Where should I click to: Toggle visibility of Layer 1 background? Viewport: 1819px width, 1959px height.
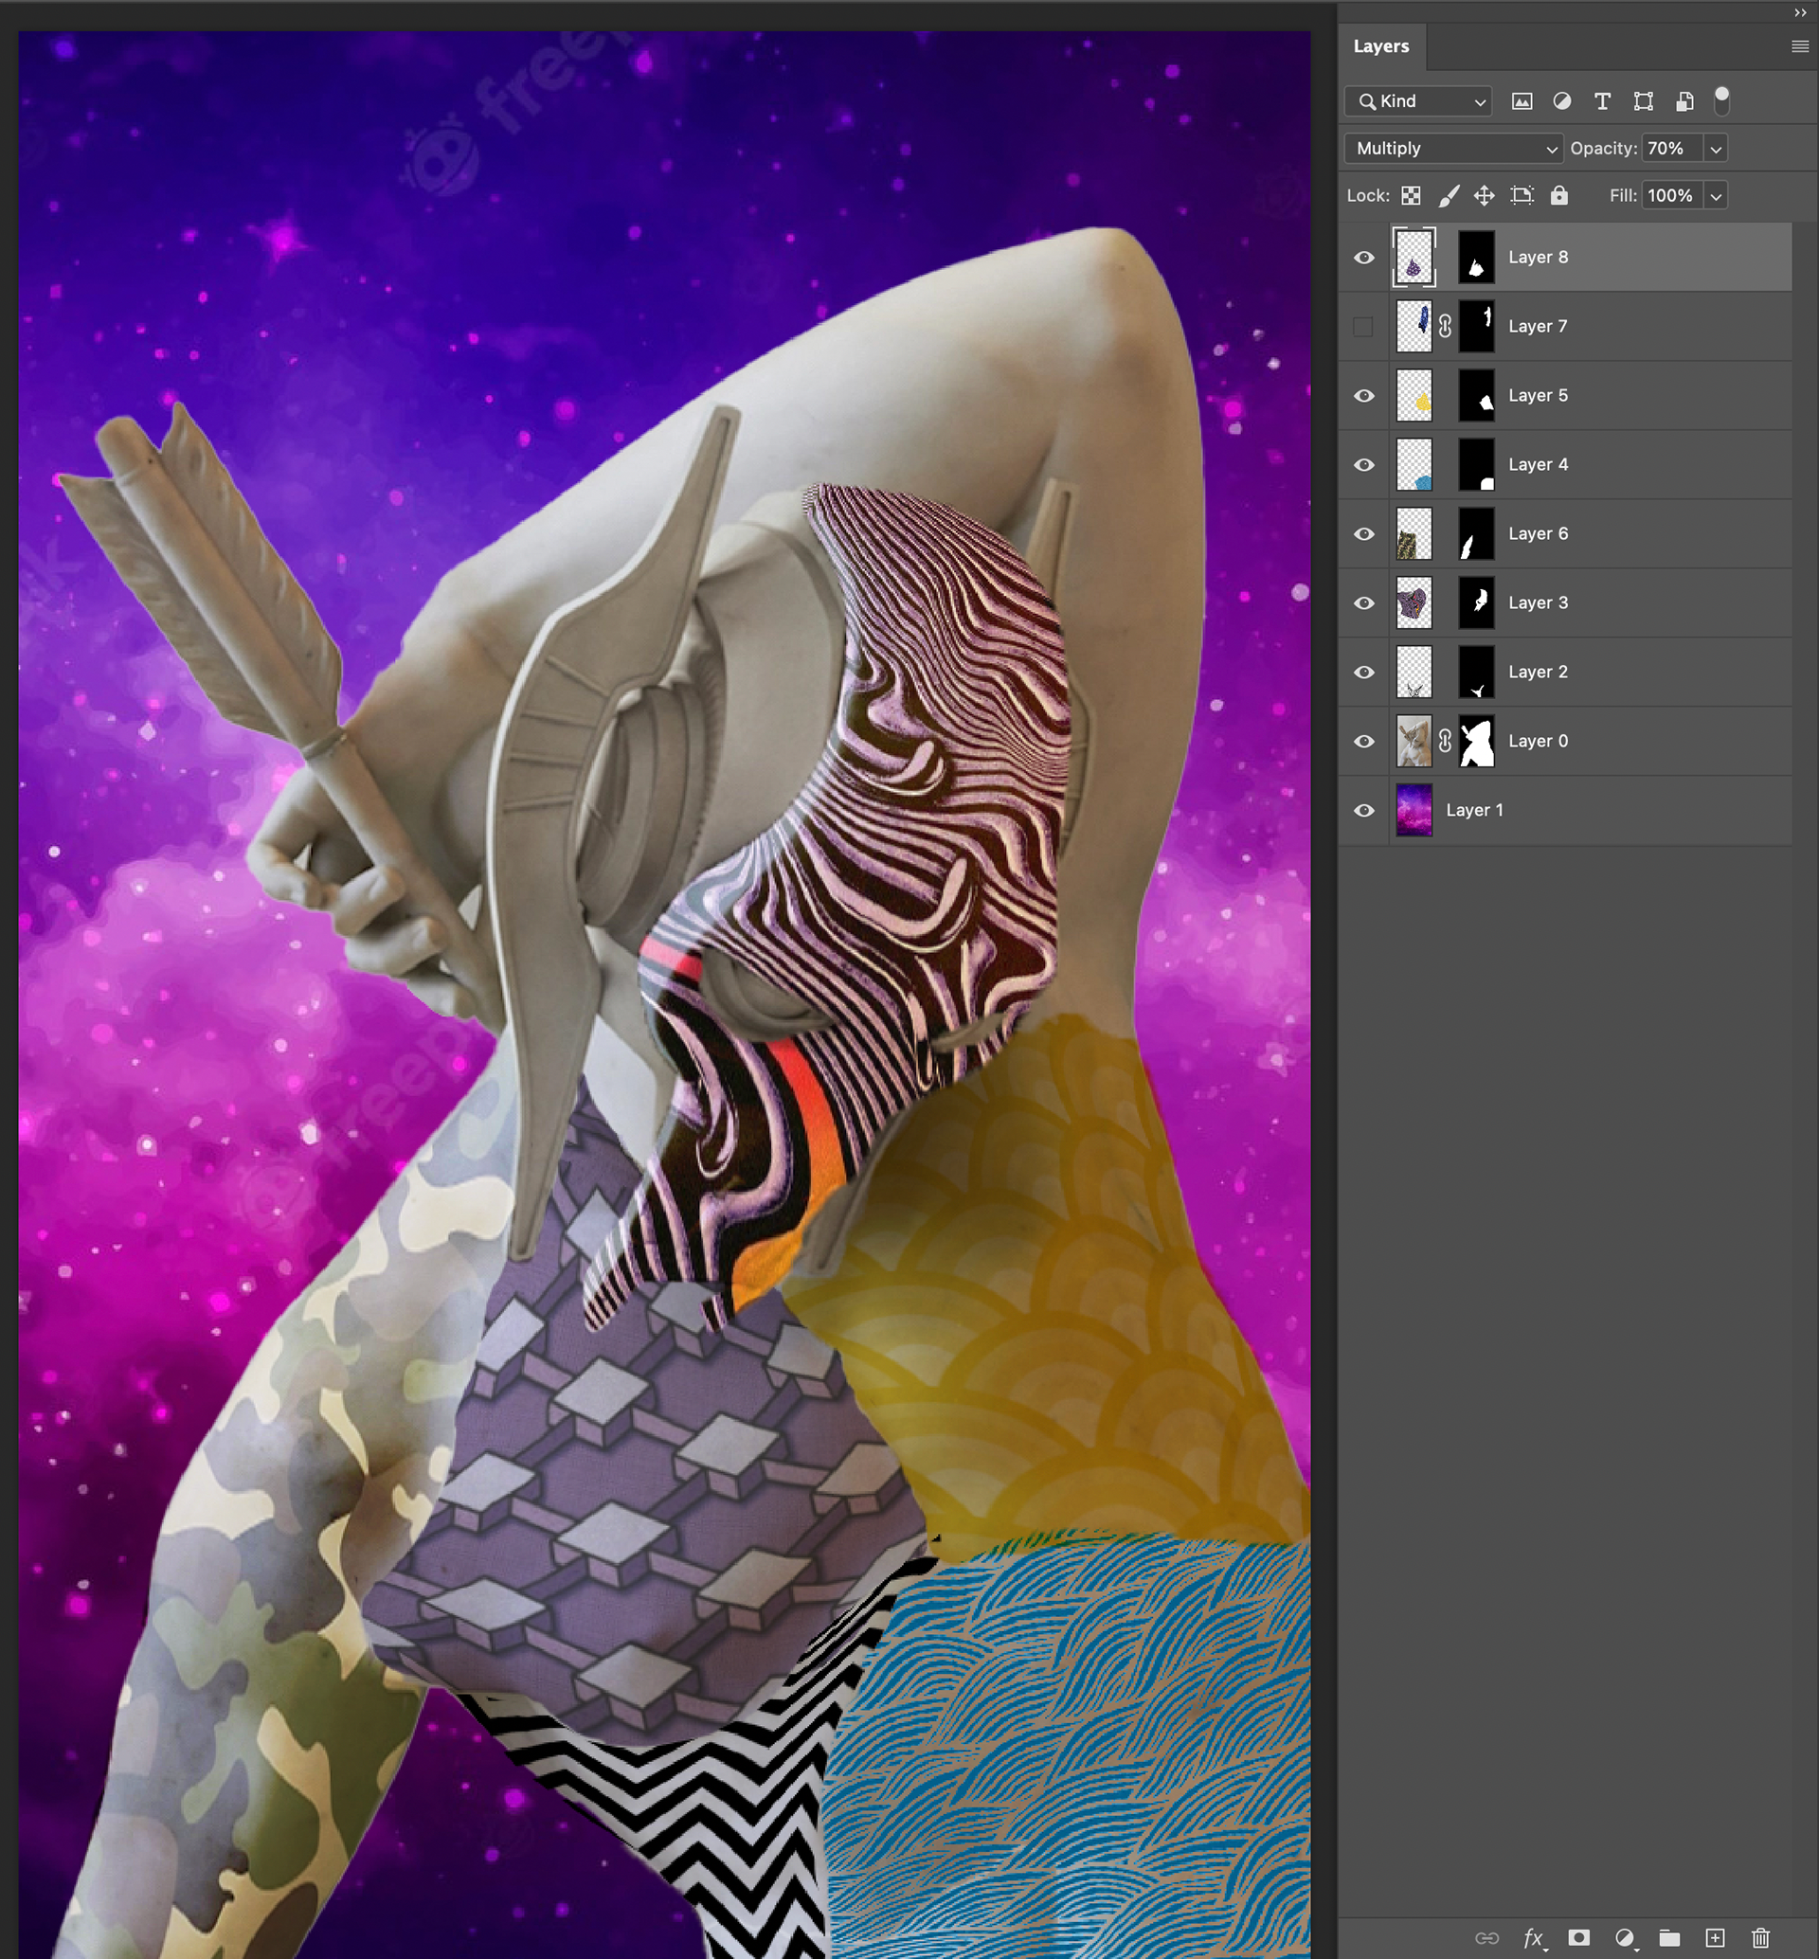coord(1364,811)
